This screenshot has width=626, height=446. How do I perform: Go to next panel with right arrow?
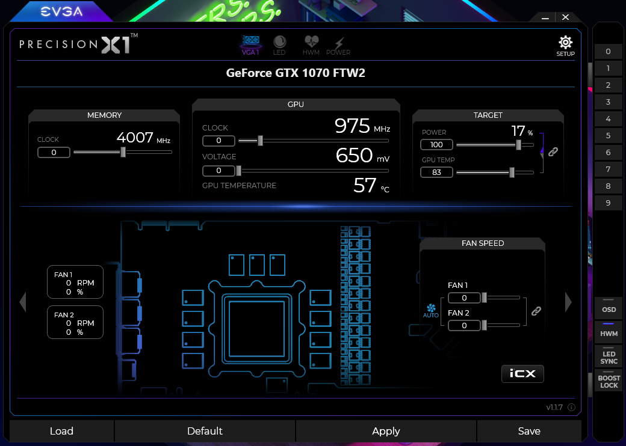pyautogui.click(x=568, y=302)
